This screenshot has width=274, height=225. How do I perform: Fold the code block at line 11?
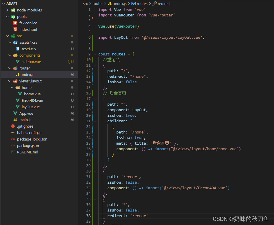coord(94,65)
